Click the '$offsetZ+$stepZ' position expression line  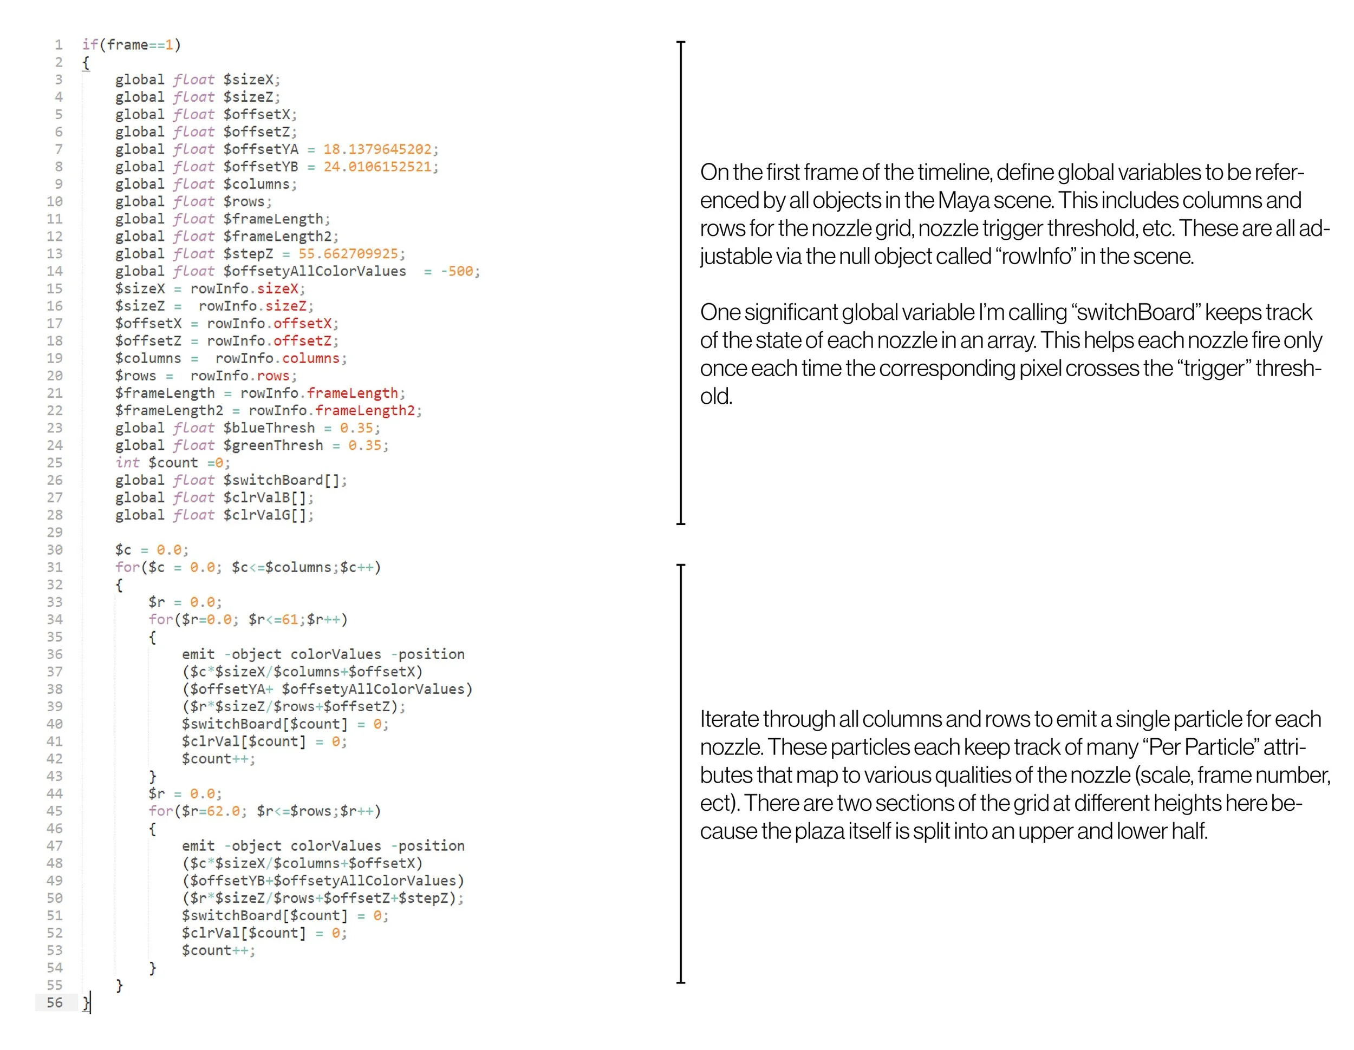(322, 898)
